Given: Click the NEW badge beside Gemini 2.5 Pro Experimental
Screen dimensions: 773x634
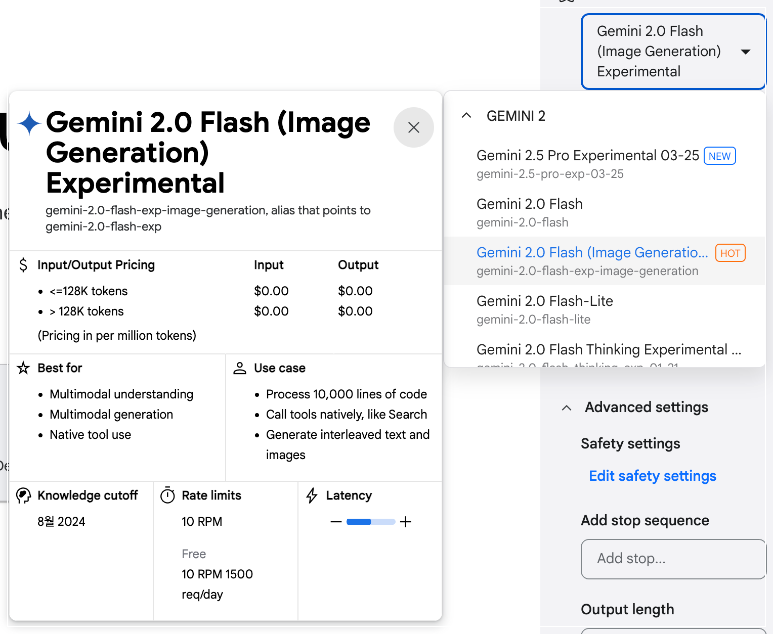Looking at the screenshot, I should coord(719,156).
